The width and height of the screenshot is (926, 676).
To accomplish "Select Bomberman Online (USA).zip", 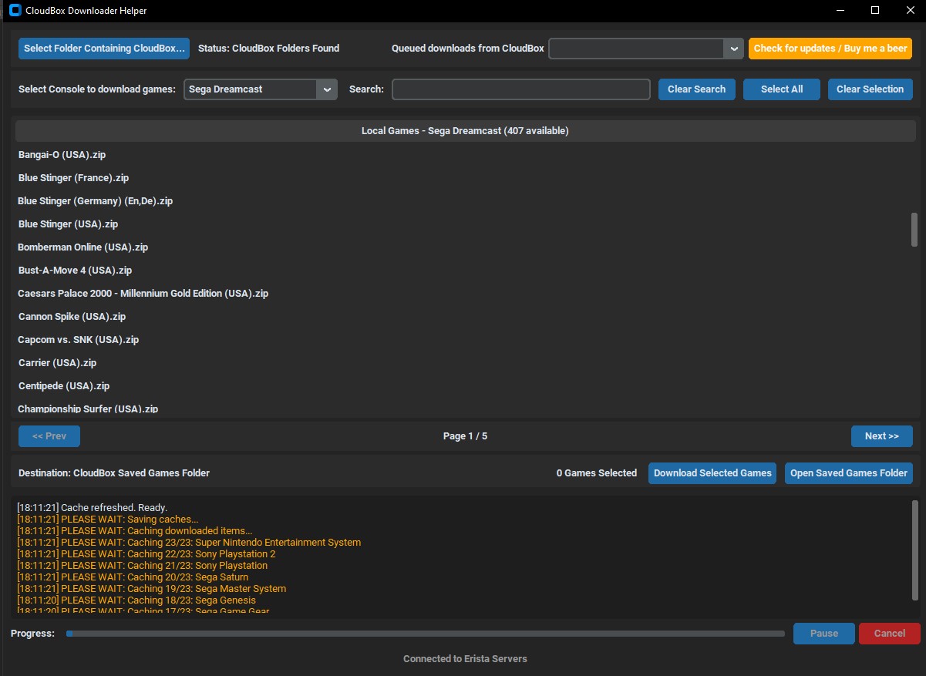I will (83, 247).
